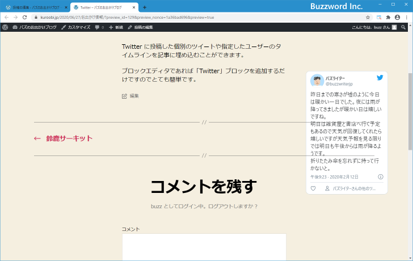This screenshot has height=261, width=413.
Task: Click the WordPress logo in admin bar
Action: pyautogui.click(x=5, y=27)
